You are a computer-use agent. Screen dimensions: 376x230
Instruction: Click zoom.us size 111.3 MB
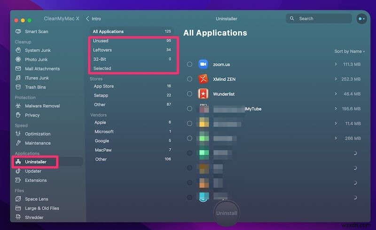point(352,64)
